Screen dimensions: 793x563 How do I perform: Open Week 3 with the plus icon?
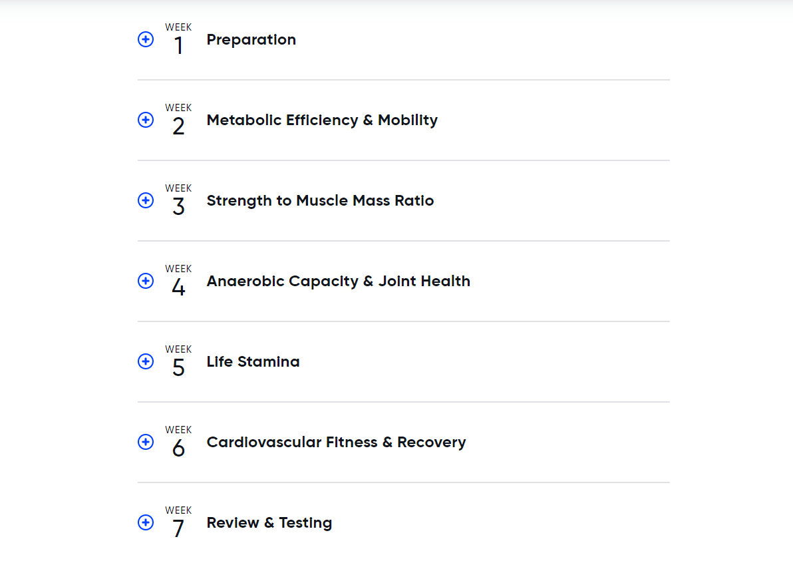pyautogui.click(x=146, y=200)
